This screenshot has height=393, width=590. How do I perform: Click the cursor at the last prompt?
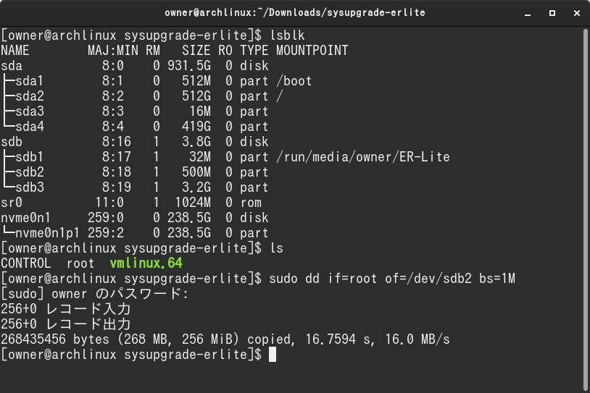(x=273, y=355)
